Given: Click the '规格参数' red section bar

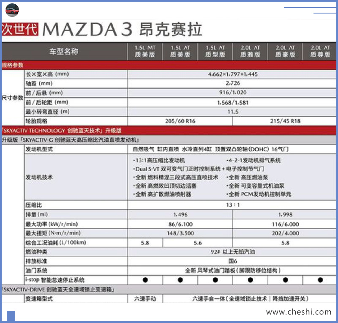Looking at the screenshot, I should coord(169,65).
